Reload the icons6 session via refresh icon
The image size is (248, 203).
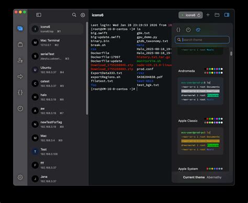[199, 15]
